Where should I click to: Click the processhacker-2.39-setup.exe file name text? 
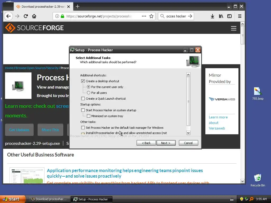(x=33, y=144)
